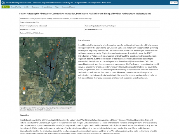Click the orange USFWS legend marker on map
This screenshot has height=134, width=179.
pos(24,88)
